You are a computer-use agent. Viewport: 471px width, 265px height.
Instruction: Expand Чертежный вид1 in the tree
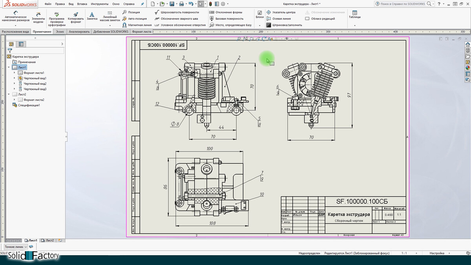(15, 78)
